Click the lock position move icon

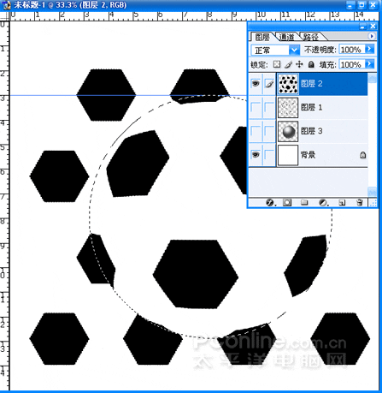[x=299, y=64]
